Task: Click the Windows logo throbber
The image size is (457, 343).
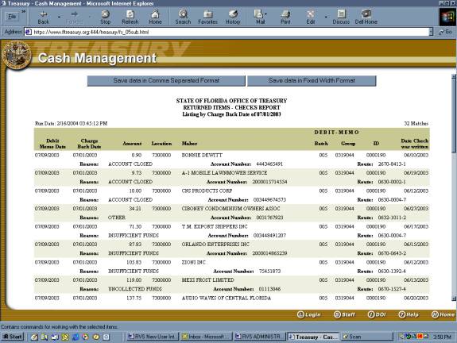Action: [447, 17]
